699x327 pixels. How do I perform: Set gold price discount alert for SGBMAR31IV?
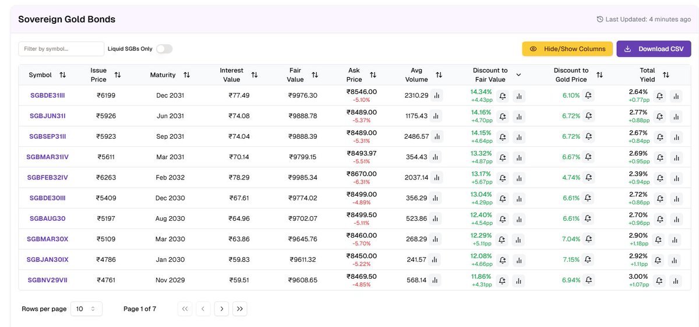pos(588,157)
